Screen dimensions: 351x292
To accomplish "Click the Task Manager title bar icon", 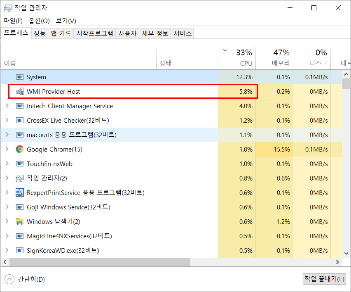I will (x=8, y=8).
